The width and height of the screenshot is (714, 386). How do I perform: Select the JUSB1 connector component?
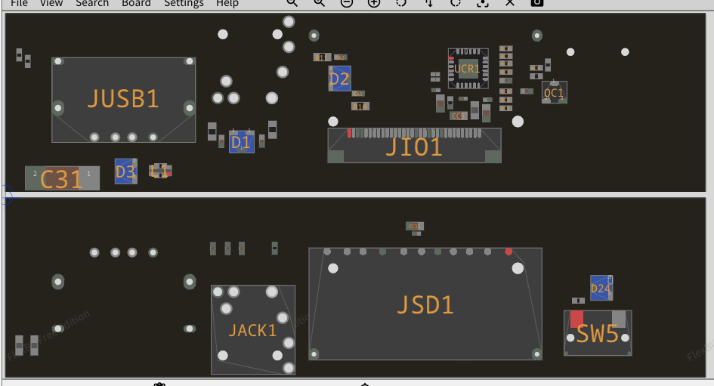[x=123, y=99]
